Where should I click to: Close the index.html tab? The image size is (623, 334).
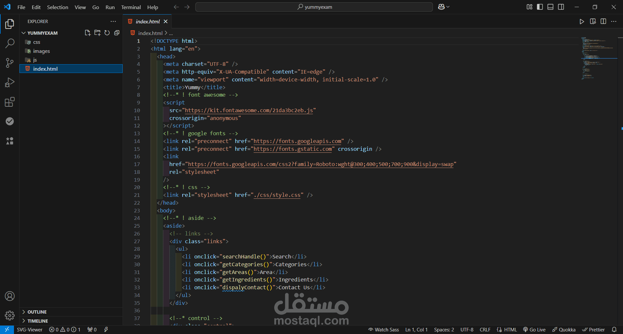165,21
